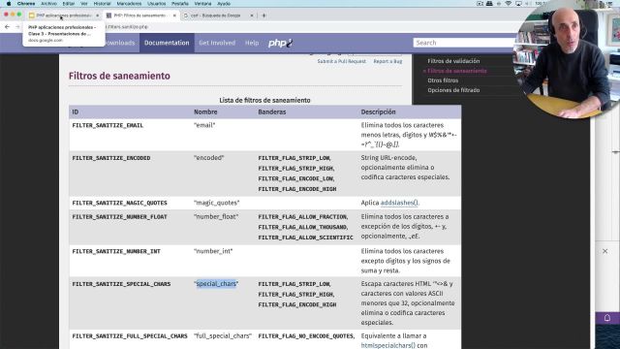The height and width of the screenshot is (349, 620).
Task: Dismiss the side panel with X icon
Action: [x=604, y=251]
